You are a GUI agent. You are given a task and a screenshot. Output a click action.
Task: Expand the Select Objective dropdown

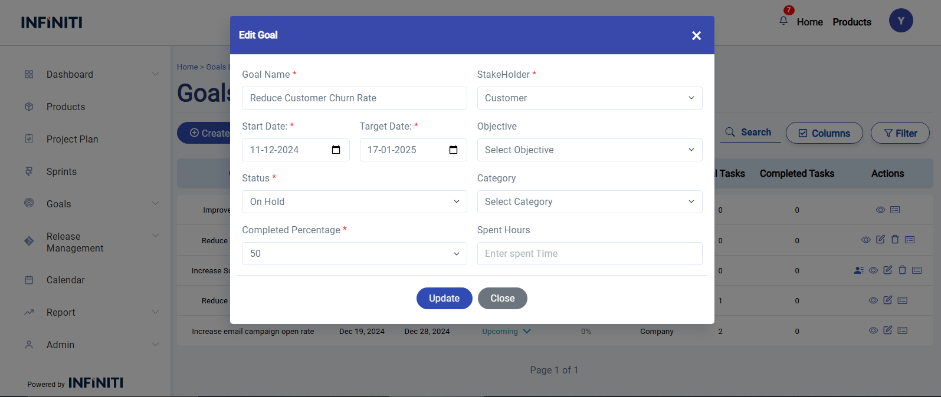[589, 150]
